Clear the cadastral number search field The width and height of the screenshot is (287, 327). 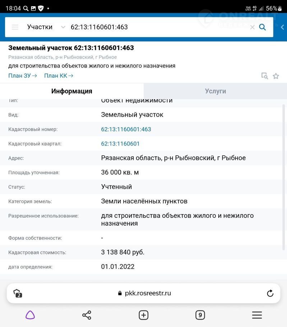click(252, 27)
